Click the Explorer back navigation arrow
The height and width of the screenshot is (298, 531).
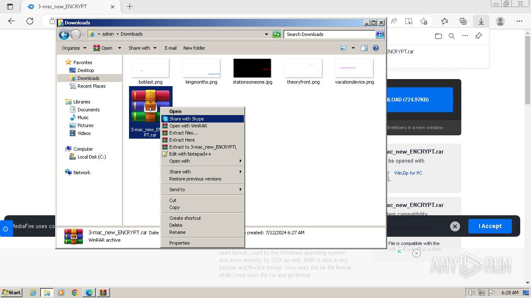(x=64, y=35)
